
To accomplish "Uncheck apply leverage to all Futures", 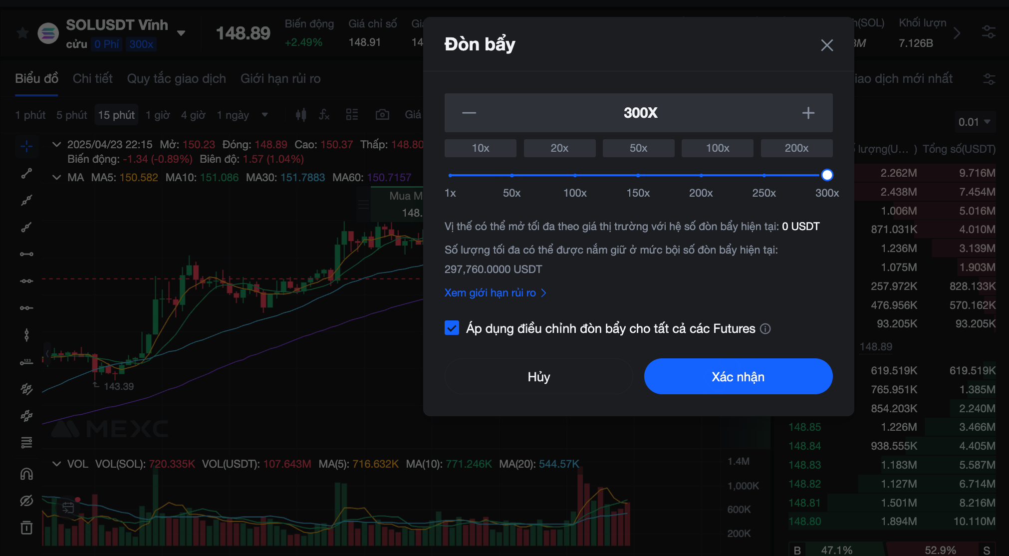I will (x=452, y=328).
